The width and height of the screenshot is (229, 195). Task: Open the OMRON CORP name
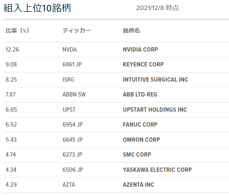tap(141, 140)
